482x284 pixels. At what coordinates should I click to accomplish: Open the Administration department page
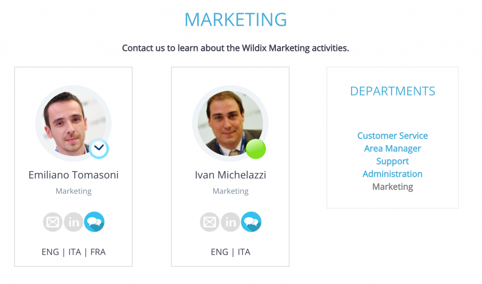pyautogui.click(x=393, y=174)
